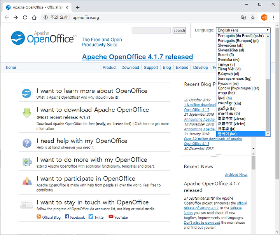
Task: Click the help question mark icon
Action: tap(27, 143)
